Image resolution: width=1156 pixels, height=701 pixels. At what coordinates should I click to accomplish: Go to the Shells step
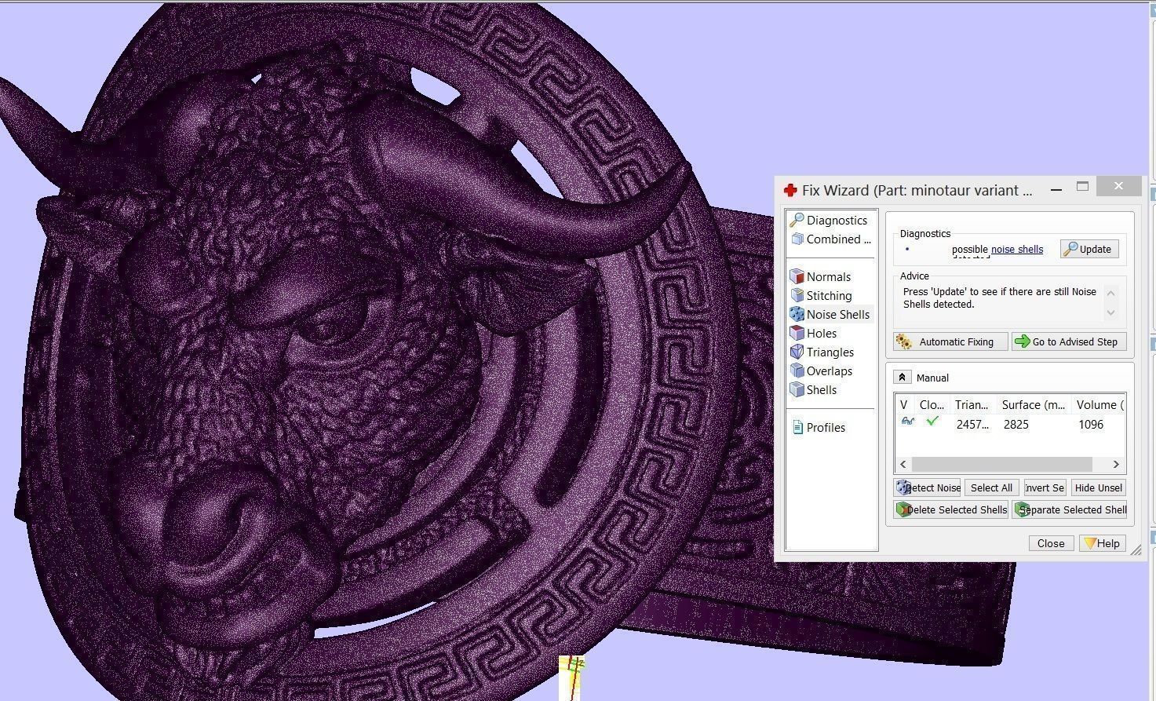(x=813, y=390)
